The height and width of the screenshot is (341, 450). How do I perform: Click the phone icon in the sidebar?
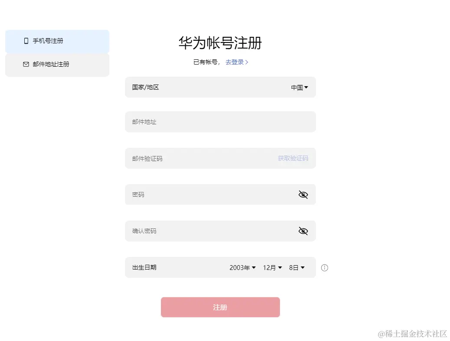coord(26,41)
